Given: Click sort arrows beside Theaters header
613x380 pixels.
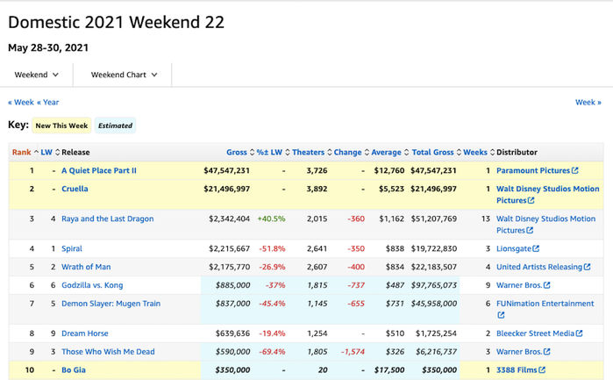Looking at the screenshot, I should [x=330, y=152].
